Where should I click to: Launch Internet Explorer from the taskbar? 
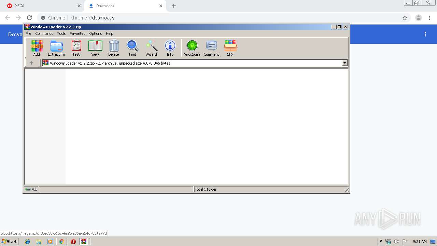point(27,242)
